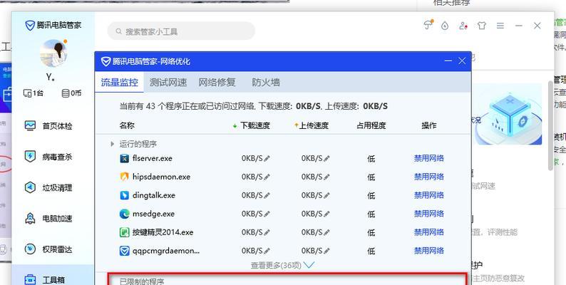566x285 pixels.
Task: Expand 查看更多(36项) list
Action: coord(282,265)
